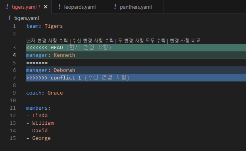Click line number 1 in the gutter
The width and height of the screenshot is (246, 151).
pyautogui.click(x=14, y=26)
